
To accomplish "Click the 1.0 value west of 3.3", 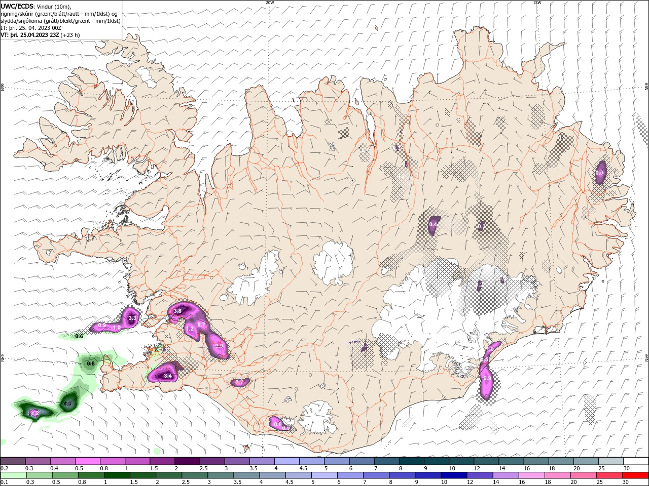I will (117, 328).
